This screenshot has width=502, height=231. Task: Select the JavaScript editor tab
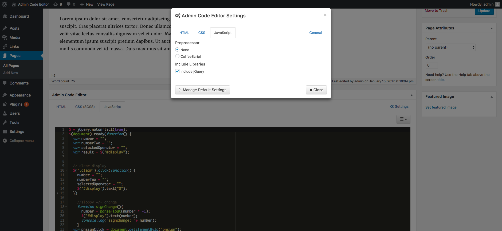112,107
